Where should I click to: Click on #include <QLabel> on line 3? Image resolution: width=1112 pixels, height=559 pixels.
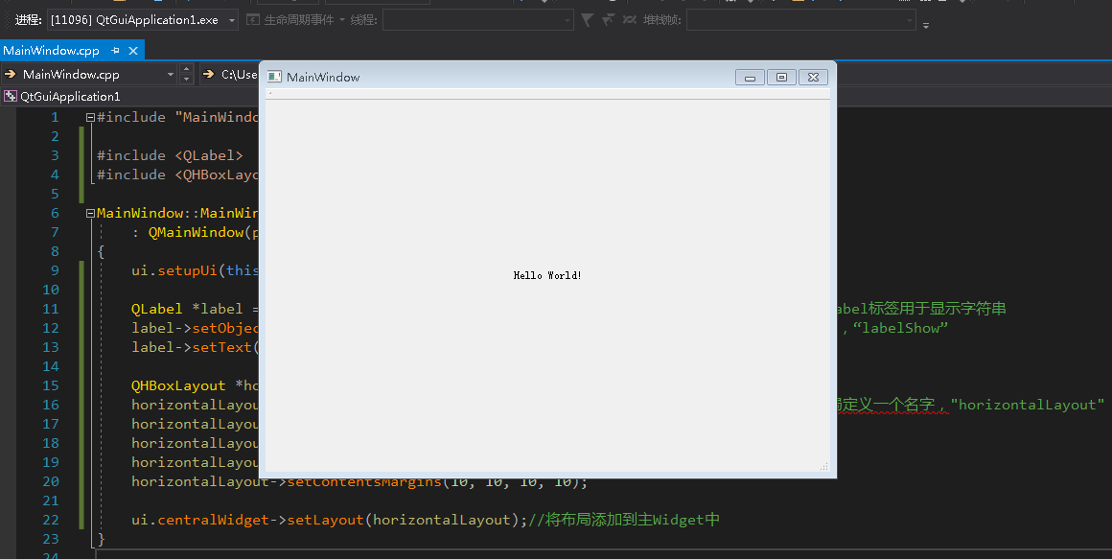coord(170,155)
